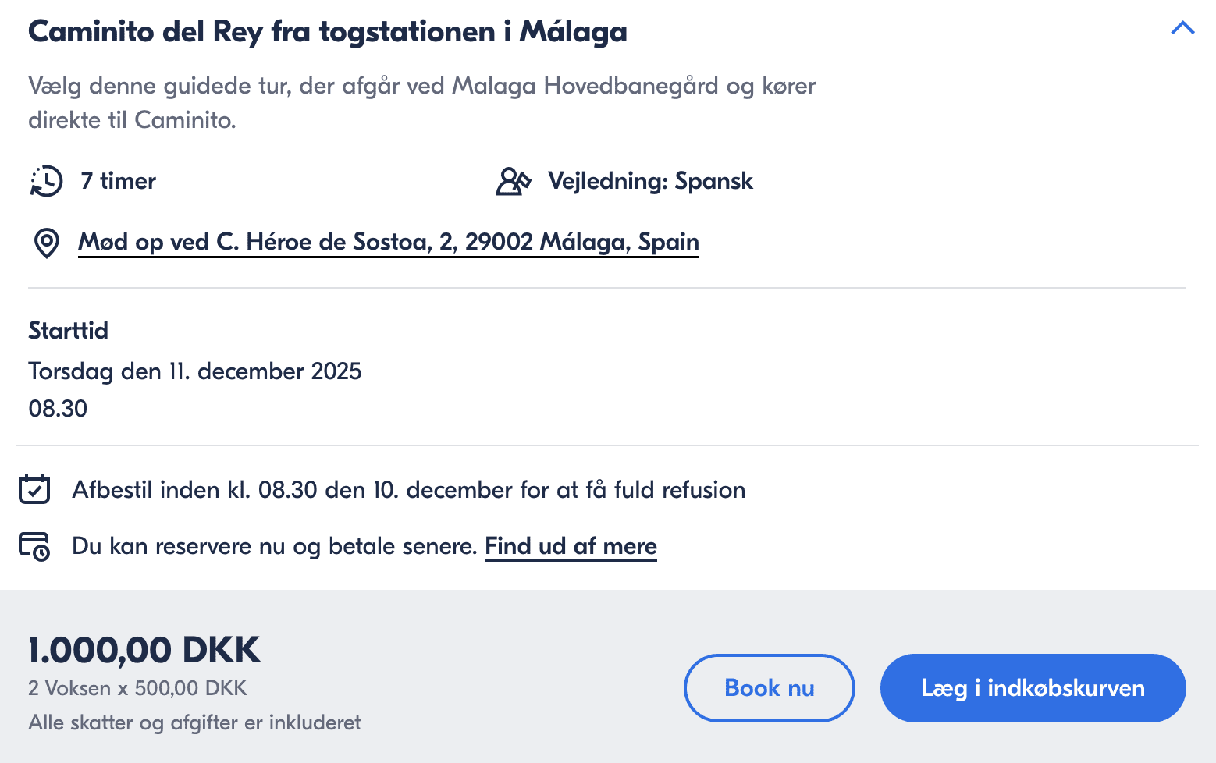Click the tour title 'Caminito del Rey fra togstationen i Málaga'
The image size is (1216, 763).
(x=327, y=31)
